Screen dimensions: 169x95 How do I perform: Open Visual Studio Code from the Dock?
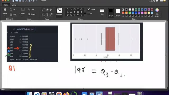(37, 93)
